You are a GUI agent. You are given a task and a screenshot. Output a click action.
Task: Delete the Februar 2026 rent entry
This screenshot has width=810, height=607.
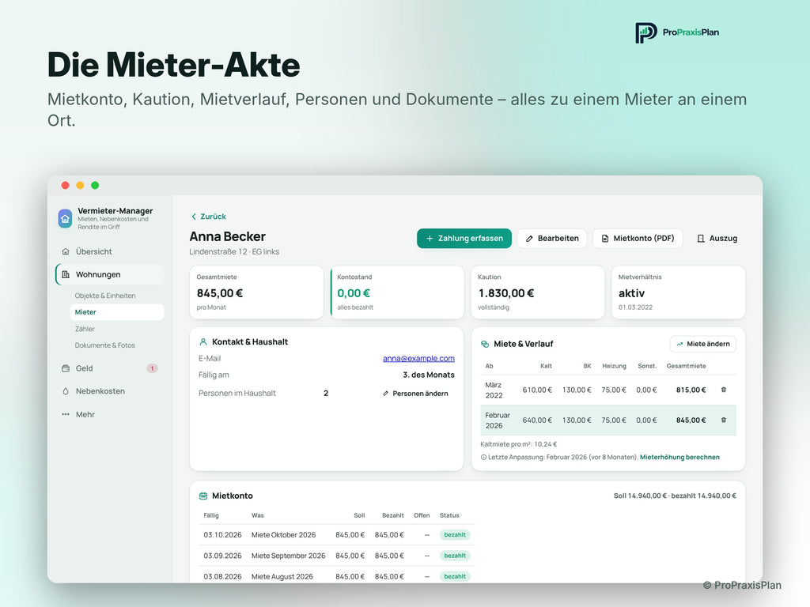(x=724, y=420)
